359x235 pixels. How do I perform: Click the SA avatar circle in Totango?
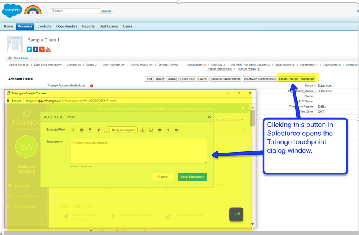(x=26, y=146)
